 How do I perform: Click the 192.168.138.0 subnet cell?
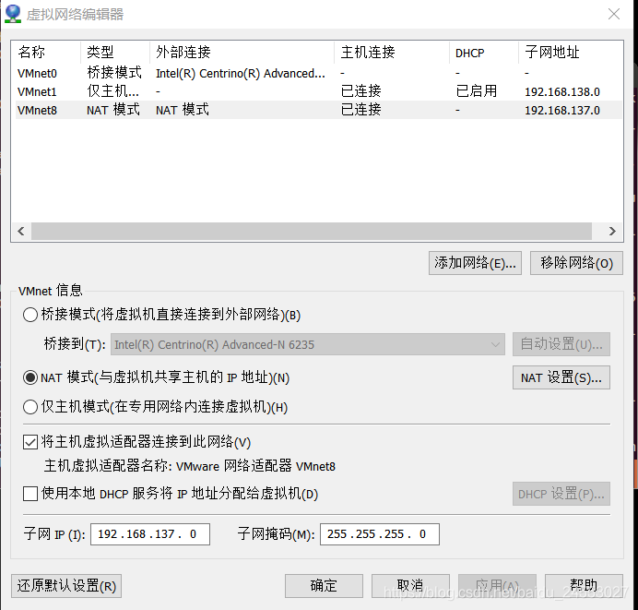(561, 92)
